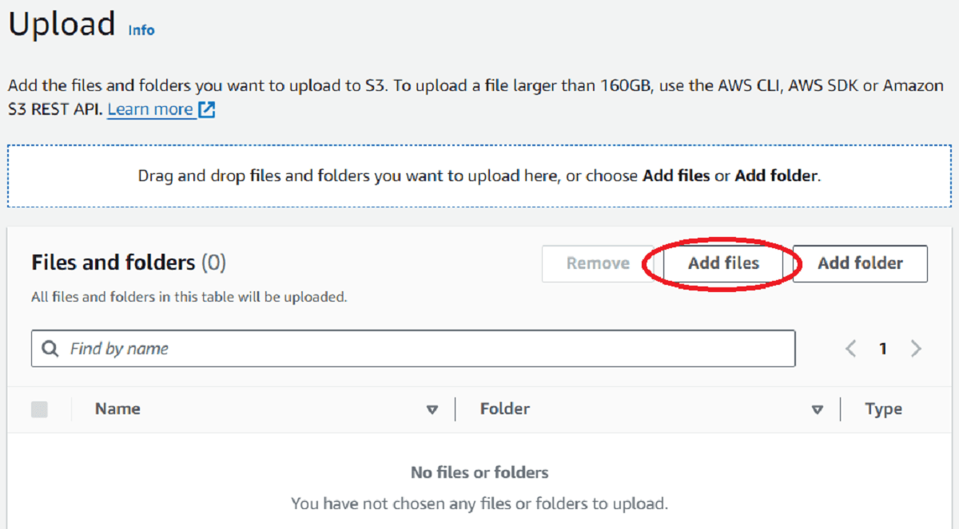Open the Folder column sort dropdown arrow
Image resolution: width=959 pixels, height=529 pixels.
click(x=818, y=409)
